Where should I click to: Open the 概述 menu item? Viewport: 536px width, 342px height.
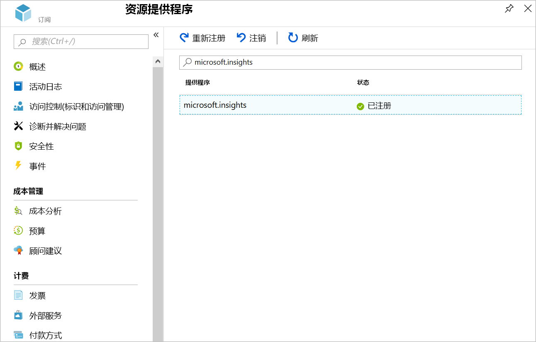pos(37,67)
